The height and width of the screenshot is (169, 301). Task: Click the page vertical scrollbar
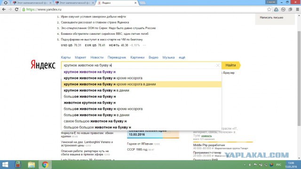click(299, 78)
